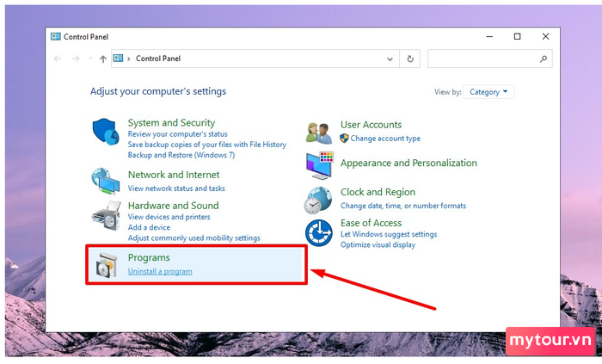Click the Hardware and Sound printer icon
This screenshot has height=364, width=602.
(107, 216)
